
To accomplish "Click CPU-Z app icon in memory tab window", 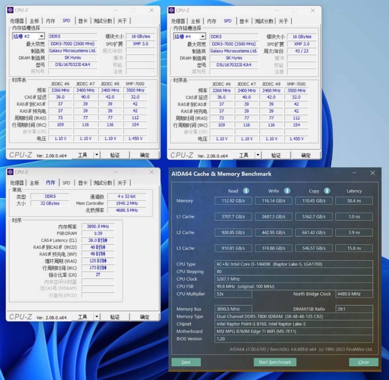I will (10, 172).
